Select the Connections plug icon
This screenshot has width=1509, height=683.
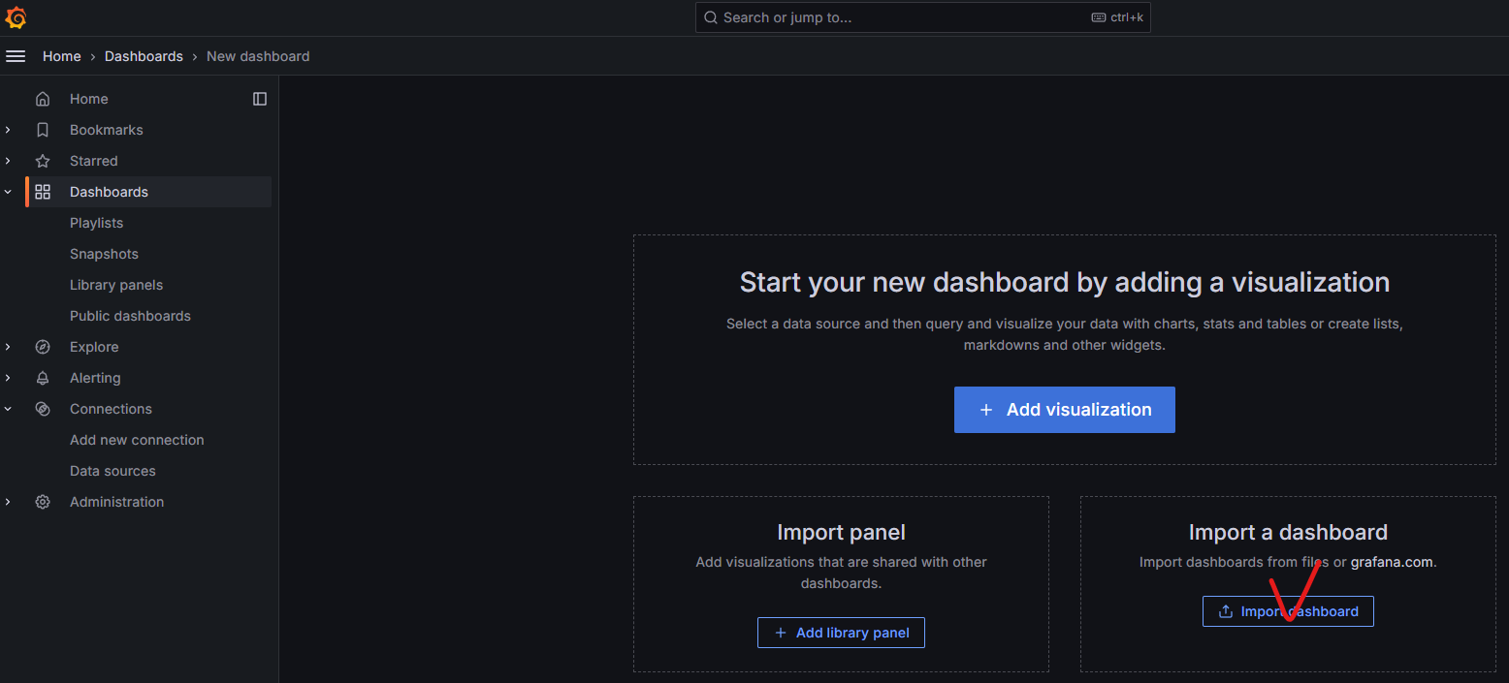click(x=43, y=408)
